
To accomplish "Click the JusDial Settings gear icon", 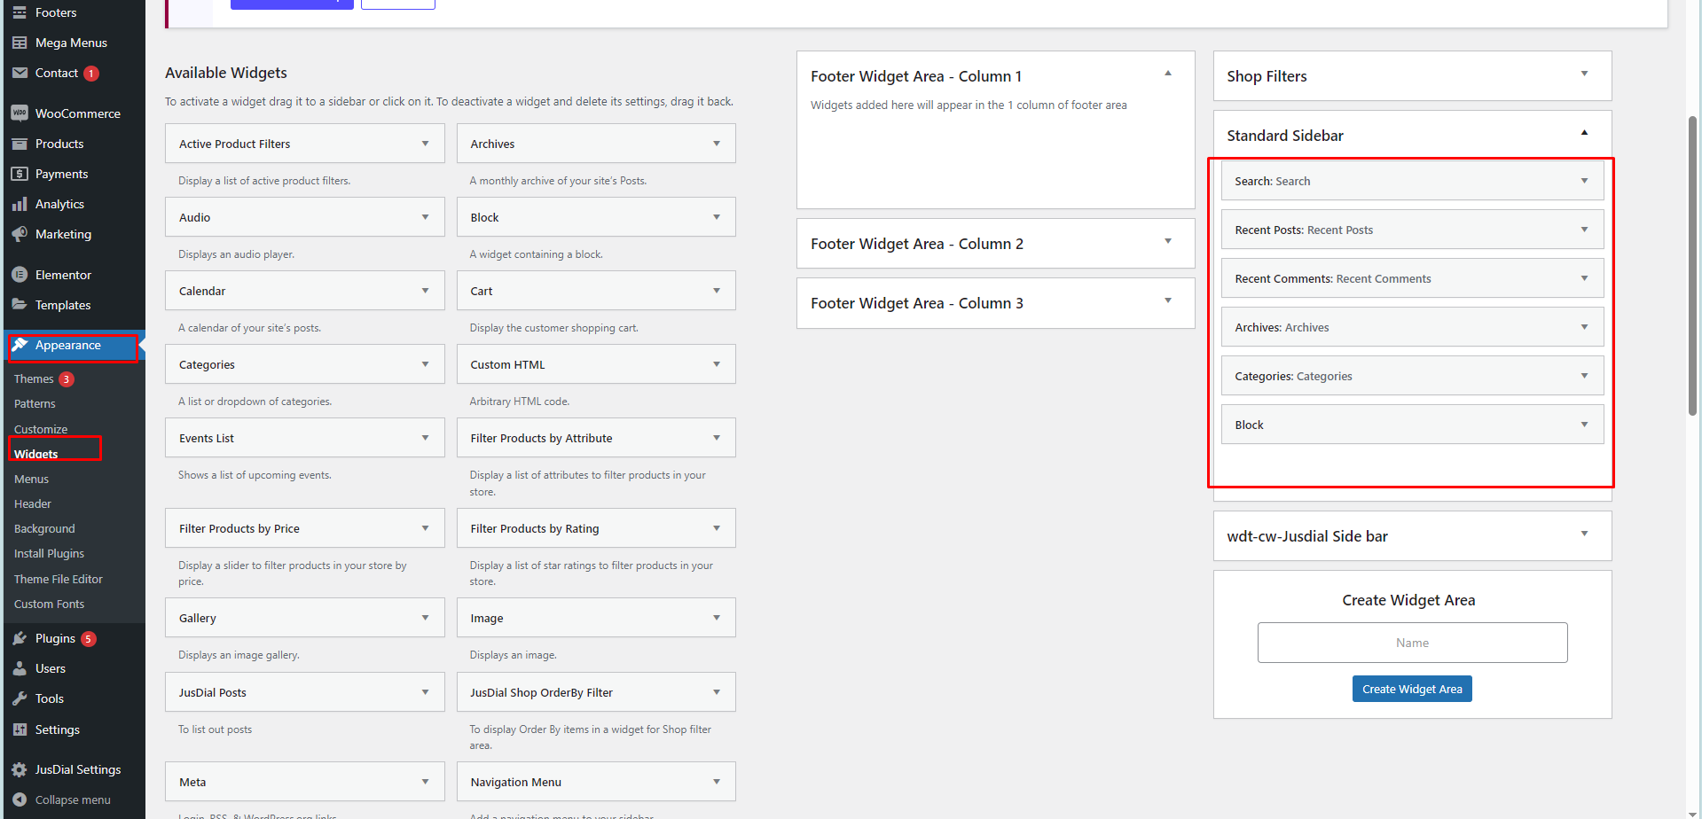I will pyautogui.click(x=20, y=769).
